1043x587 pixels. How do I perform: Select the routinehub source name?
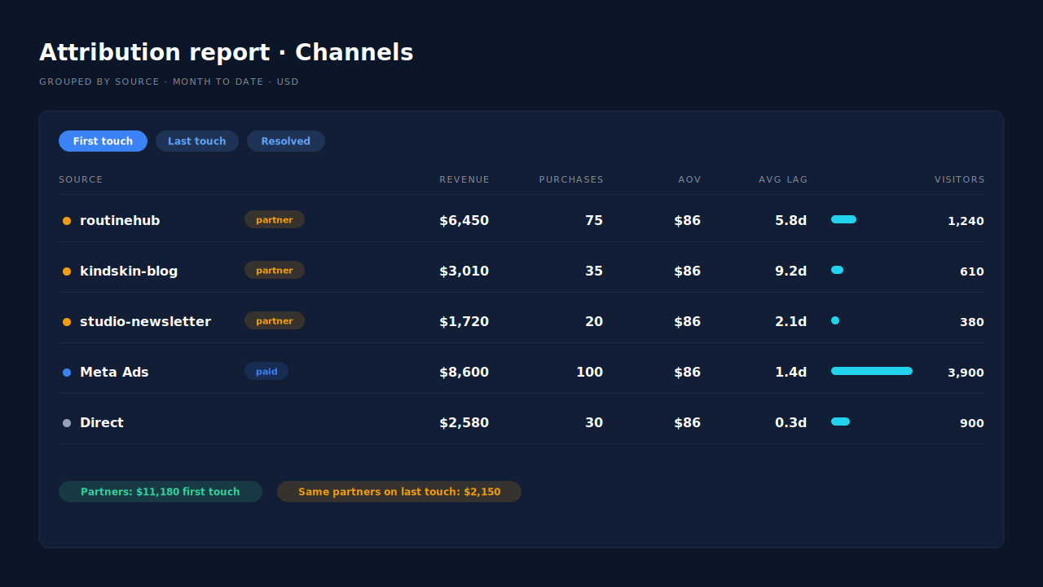point(120,221)
